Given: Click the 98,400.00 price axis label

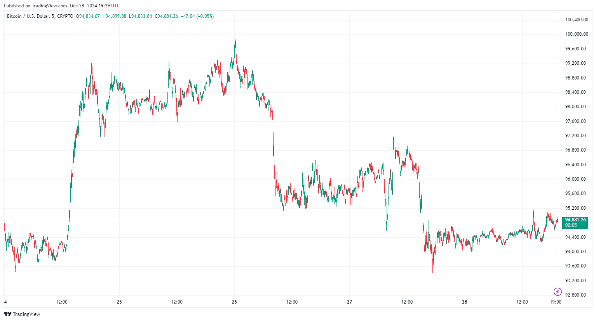Looking at the screenshot, I should click(575, 92).
